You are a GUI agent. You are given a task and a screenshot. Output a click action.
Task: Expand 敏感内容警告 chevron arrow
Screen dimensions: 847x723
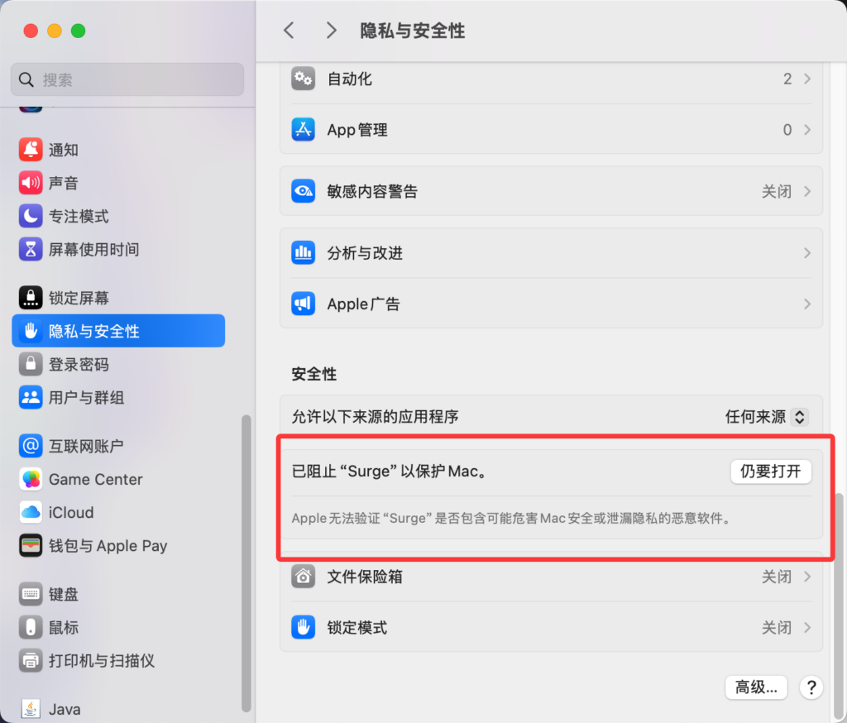[x=807, y=191]
